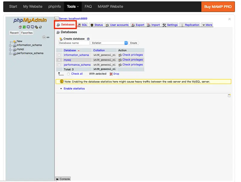Tick the Check all checkbox
Screen dimensions: 241x182
[69, 74]
